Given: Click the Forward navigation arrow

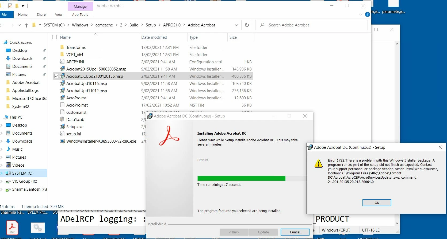Looking at the screenshot, I should [x=11, y=25].
